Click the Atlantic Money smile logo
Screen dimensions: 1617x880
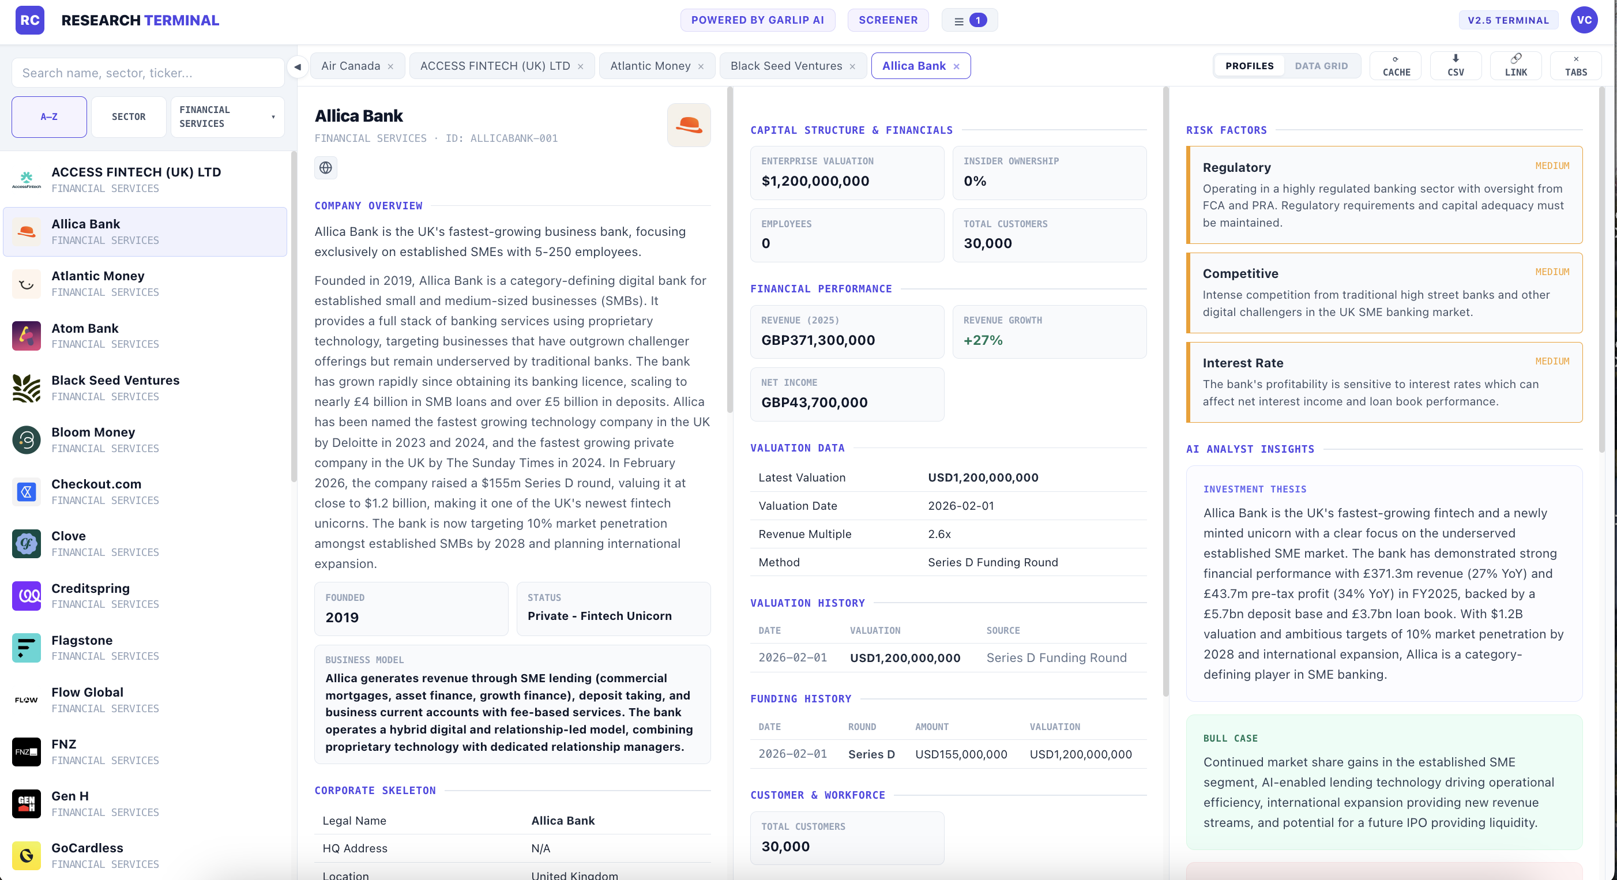tap(27, 284)
